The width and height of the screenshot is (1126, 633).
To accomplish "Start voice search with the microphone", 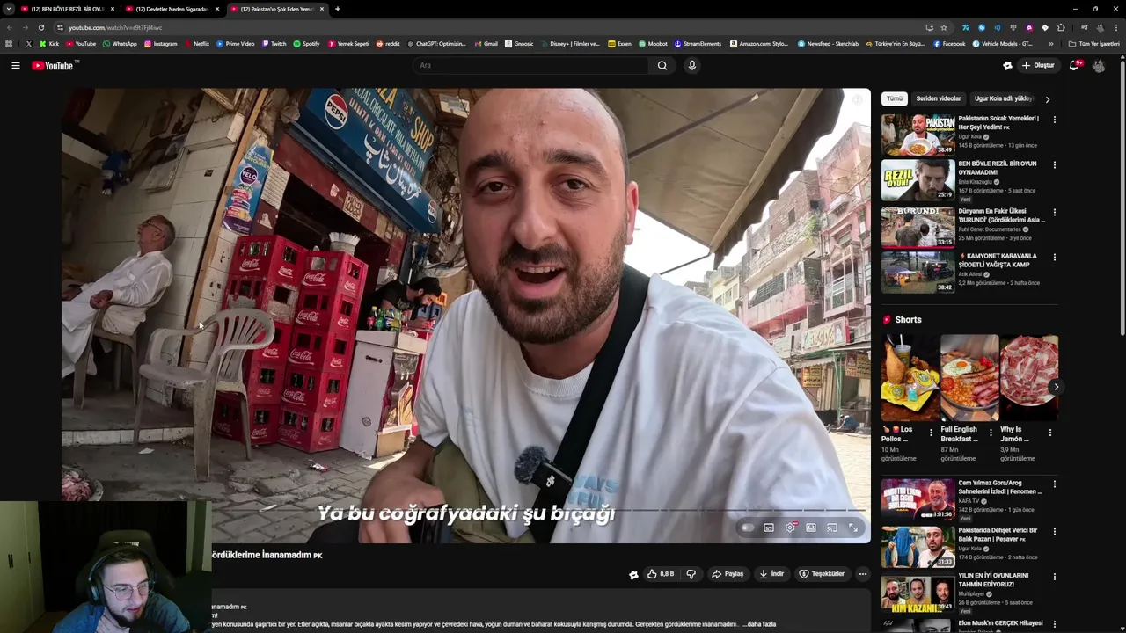I will click(x=692, y=65).
